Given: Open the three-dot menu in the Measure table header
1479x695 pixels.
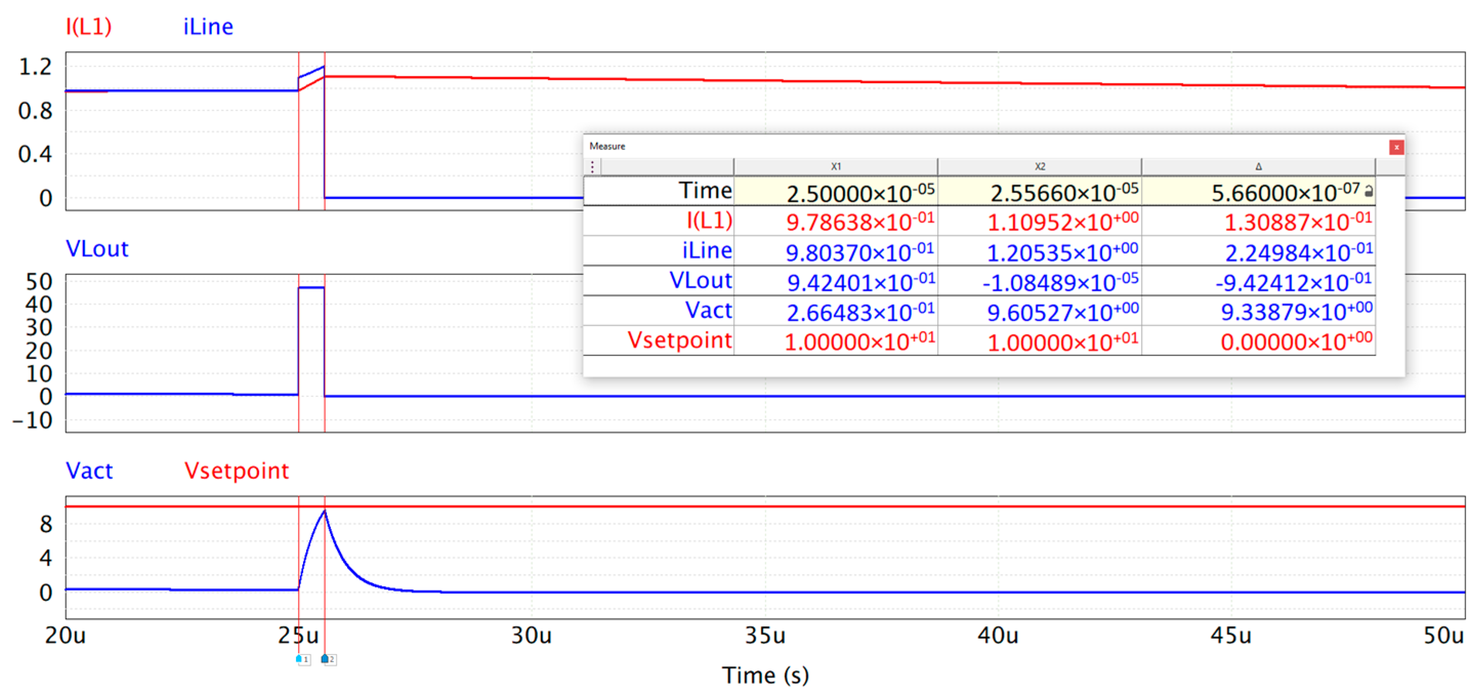Looking at the screenshot, I should tap(593, 166).
